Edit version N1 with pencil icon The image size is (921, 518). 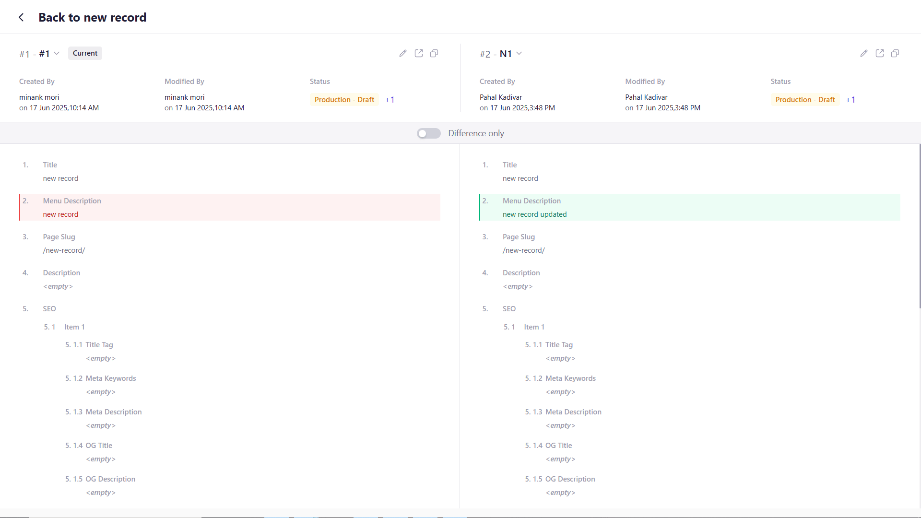pyautogui.click(x=864, y=53)
